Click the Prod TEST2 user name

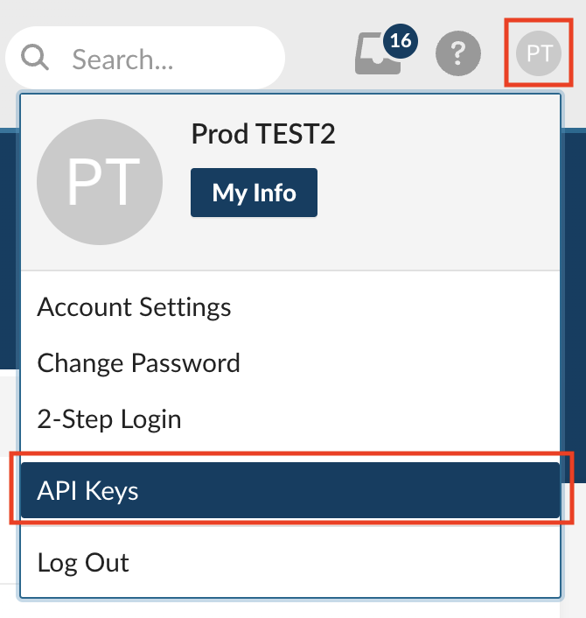tap(262, 134)
